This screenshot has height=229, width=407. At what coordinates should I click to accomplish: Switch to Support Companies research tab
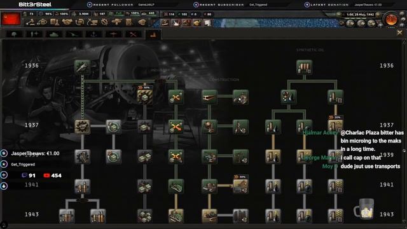point(34,34)
